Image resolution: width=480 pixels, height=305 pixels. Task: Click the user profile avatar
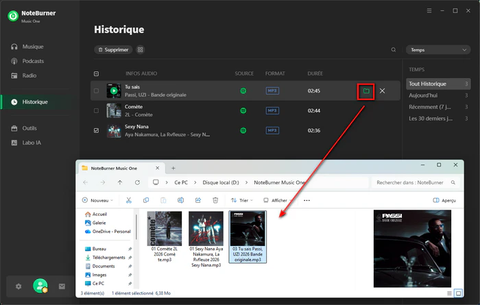pos(40,286)
